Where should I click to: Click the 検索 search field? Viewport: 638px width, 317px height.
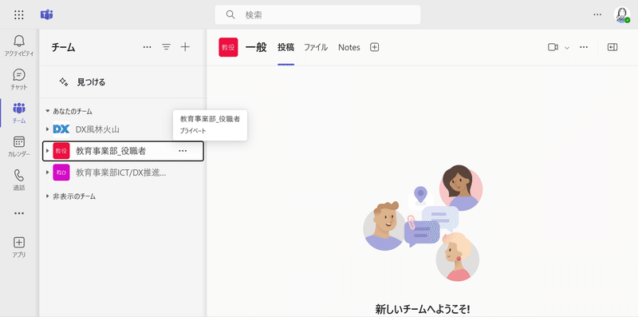point(317,15)
